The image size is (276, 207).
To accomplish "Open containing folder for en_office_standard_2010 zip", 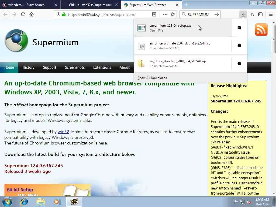I will tap(239, 64).
